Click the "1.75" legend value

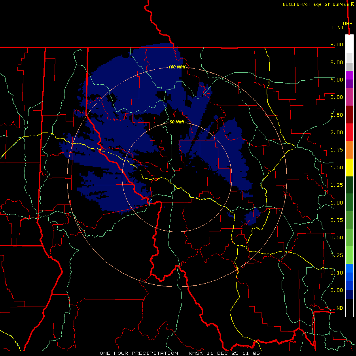337,150
